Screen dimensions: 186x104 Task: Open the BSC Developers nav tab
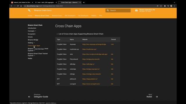pos(70,16)
